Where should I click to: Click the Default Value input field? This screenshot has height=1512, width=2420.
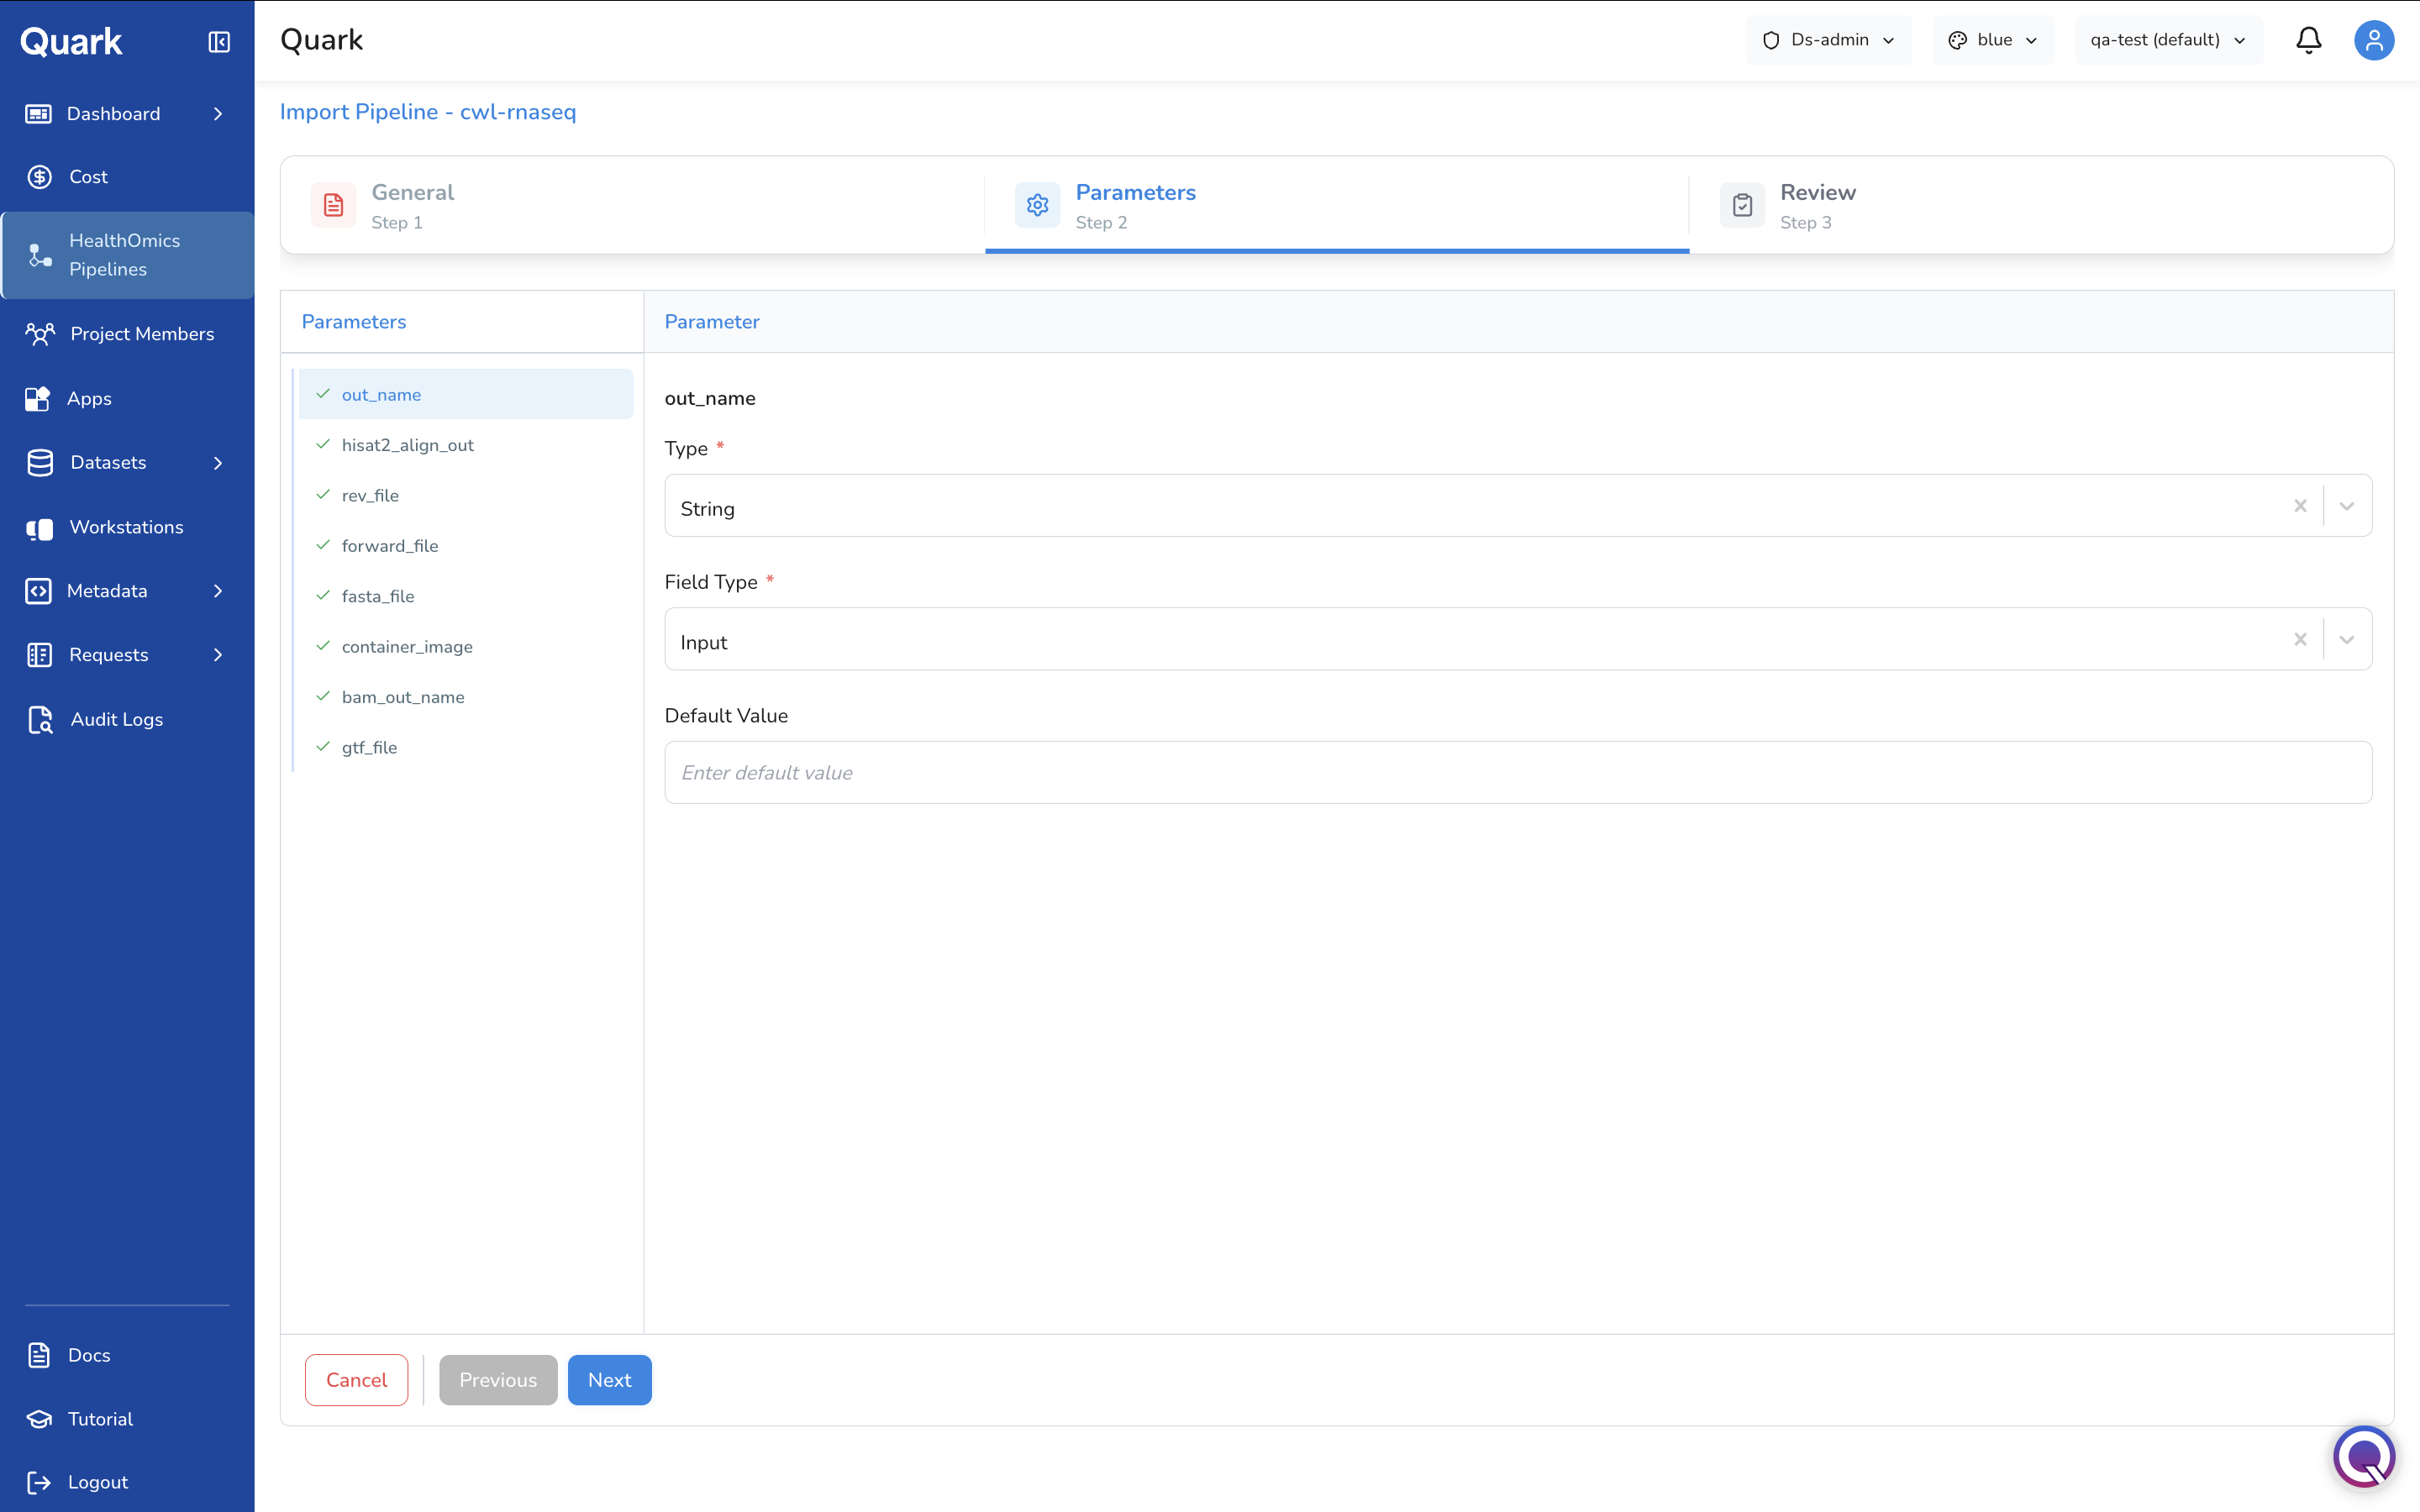[1518, 772]
